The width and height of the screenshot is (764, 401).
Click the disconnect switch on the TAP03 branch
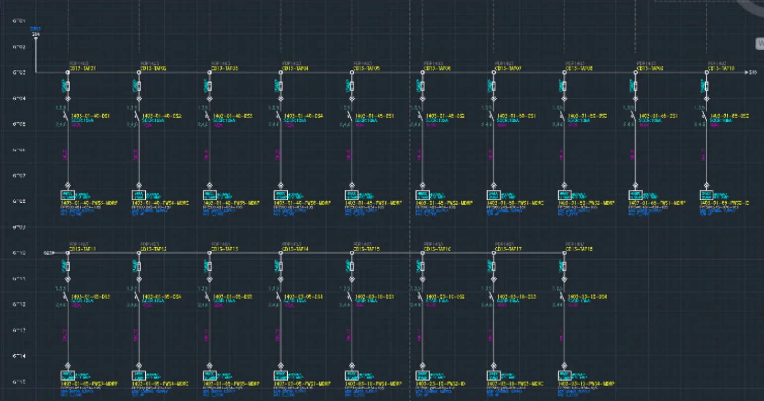(x=208, y=116)
